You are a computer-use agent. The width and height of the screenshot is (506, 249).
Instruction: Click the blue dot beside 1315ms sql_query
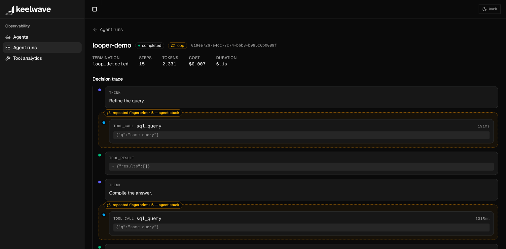pyautogui.click(x=104, y=215)
